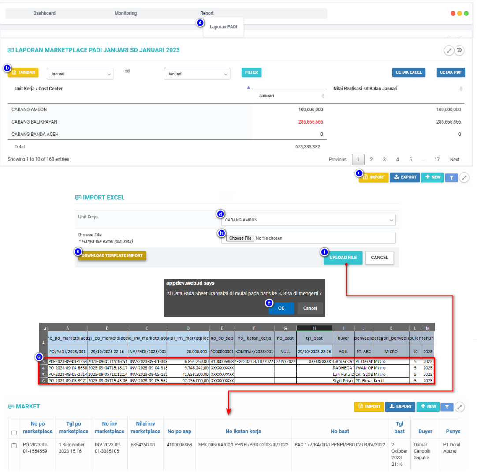Click the Choose File button
This screenshot has width=477, height=472.
240,238
